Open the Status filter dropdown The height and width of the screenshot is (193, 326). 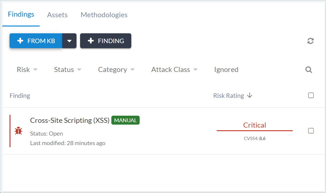[68, 70]
